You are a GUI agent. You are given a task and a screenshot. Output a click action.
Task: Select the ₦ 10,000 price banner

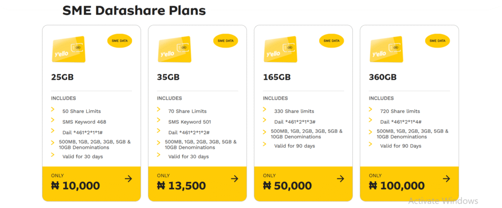pos(92,184)
